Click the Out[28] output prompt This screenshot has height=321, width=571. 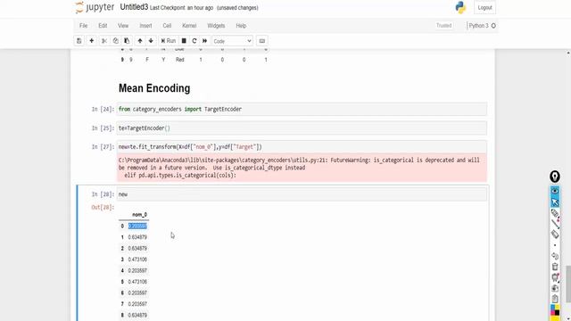coord(103,208)
